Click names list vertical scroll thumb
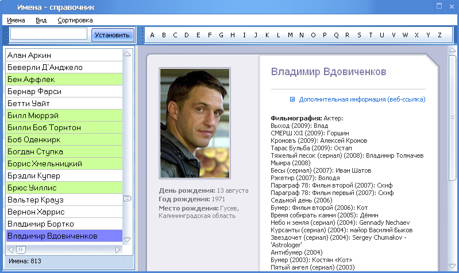The height and width of the screenshot is (273, 459). click(x=128, y=198)
